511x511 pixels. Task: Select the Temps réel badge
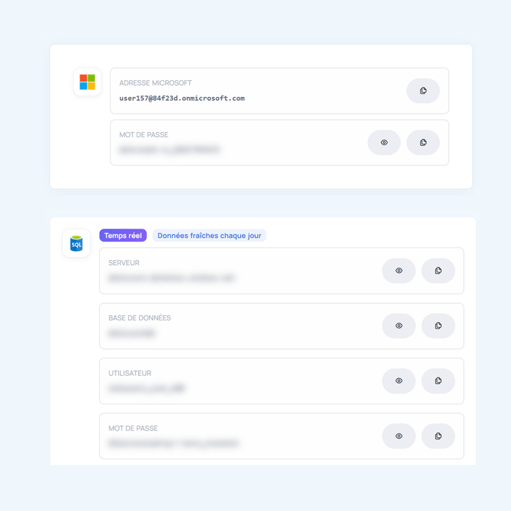coord(123,236)
